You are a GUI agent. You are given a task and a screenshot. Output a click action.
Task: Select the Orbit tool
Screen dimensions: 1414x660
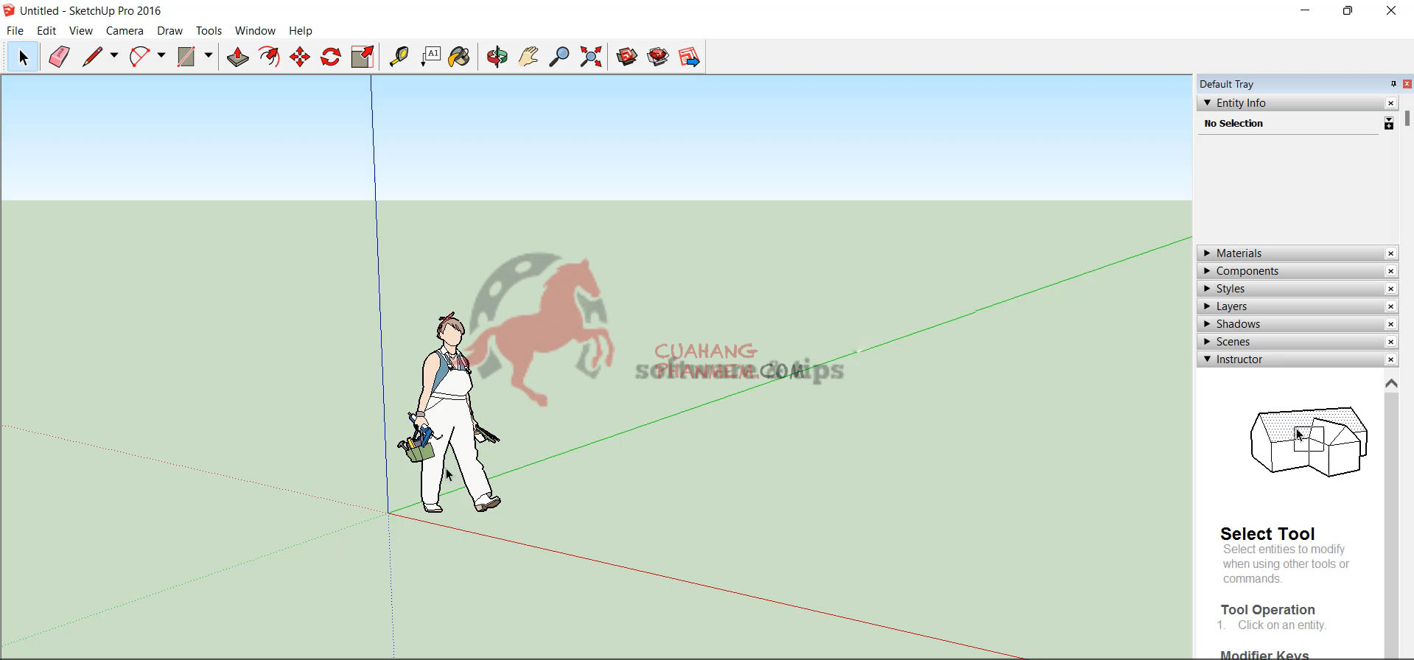[x=497, y=57]
